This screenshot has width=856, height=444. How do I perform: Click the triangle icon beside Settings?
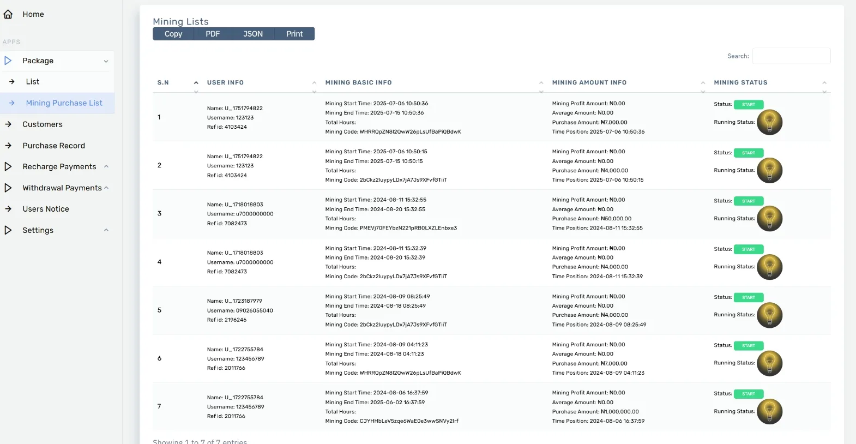click(x=8, y=230)
